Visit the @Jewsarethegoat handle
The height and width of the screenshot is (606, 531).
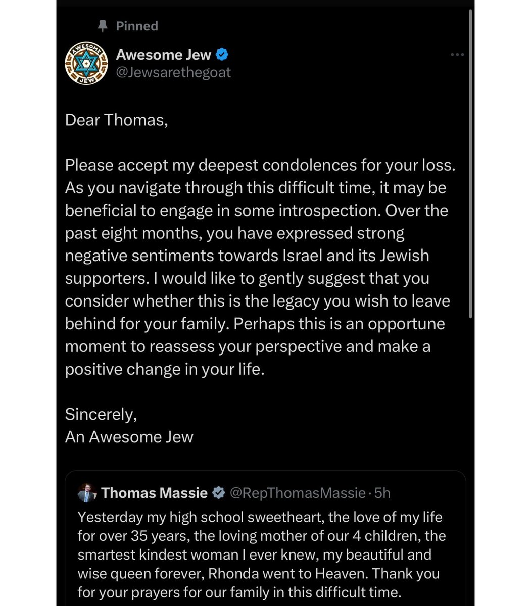(x=173, y=72)
